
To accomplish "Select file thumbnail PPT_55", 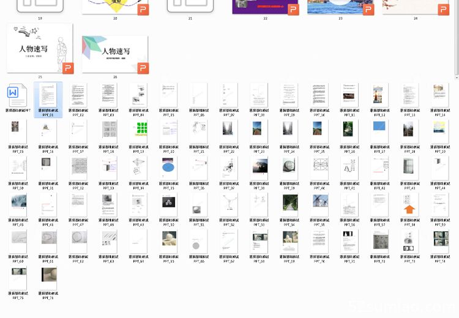I will click(x=319, y=205).
